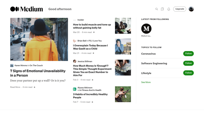Screen dimensions: 204x114
Task: Open the Read More link on featured story
Action: click(15, 87)
